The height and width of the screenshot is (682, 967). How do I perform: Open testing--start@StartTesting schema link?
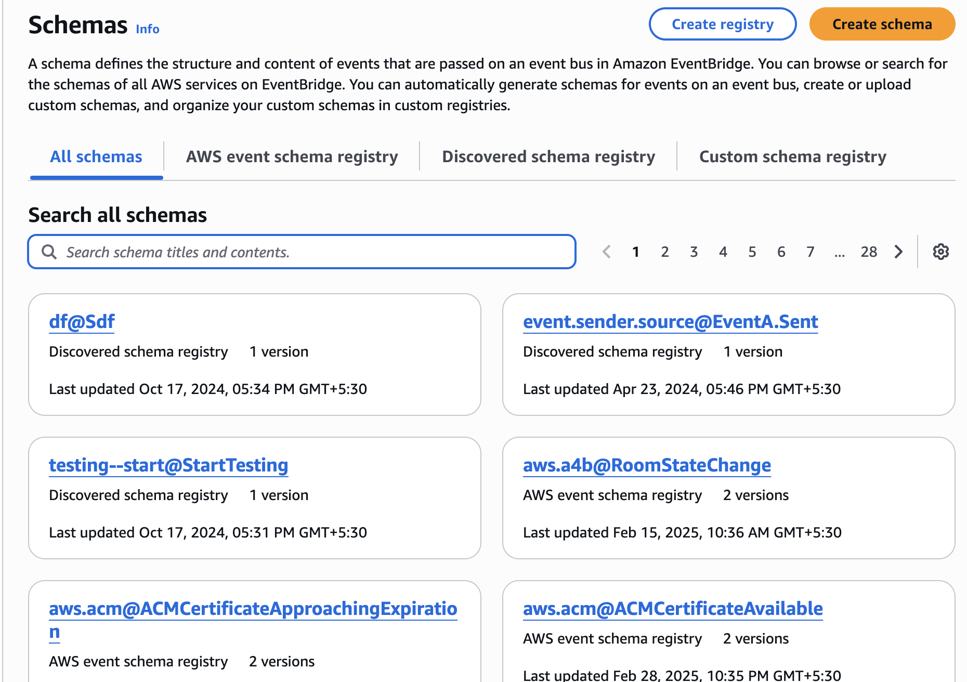pyautogui.click(x=168, y=465)
